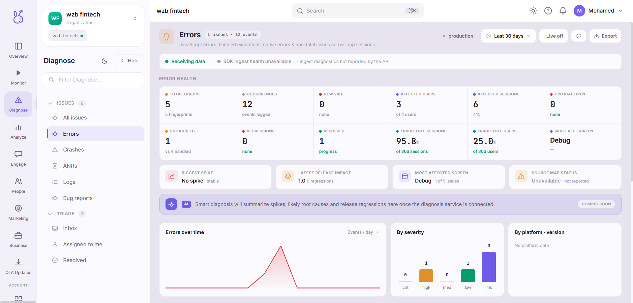Screen dimensions: 633x303
Task: Open Crashes page
Action: point(96,150)
